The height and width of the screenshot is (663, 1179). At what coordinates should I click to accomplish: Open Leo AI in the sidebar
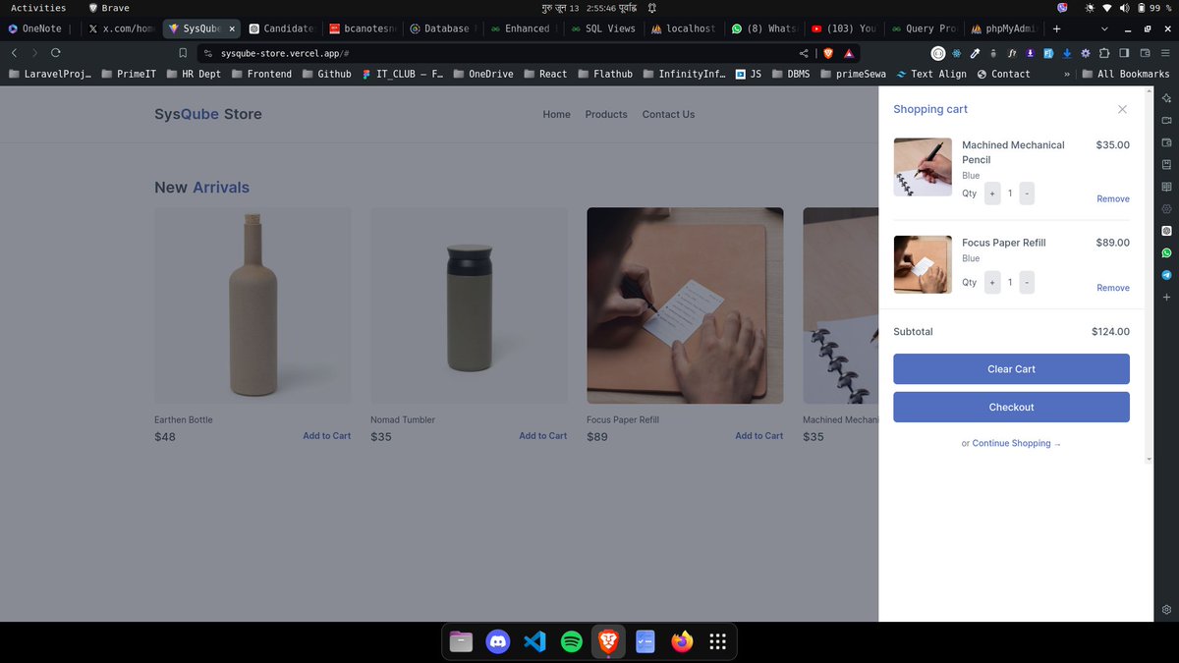pyautogui.click(x=1166, y=98)
